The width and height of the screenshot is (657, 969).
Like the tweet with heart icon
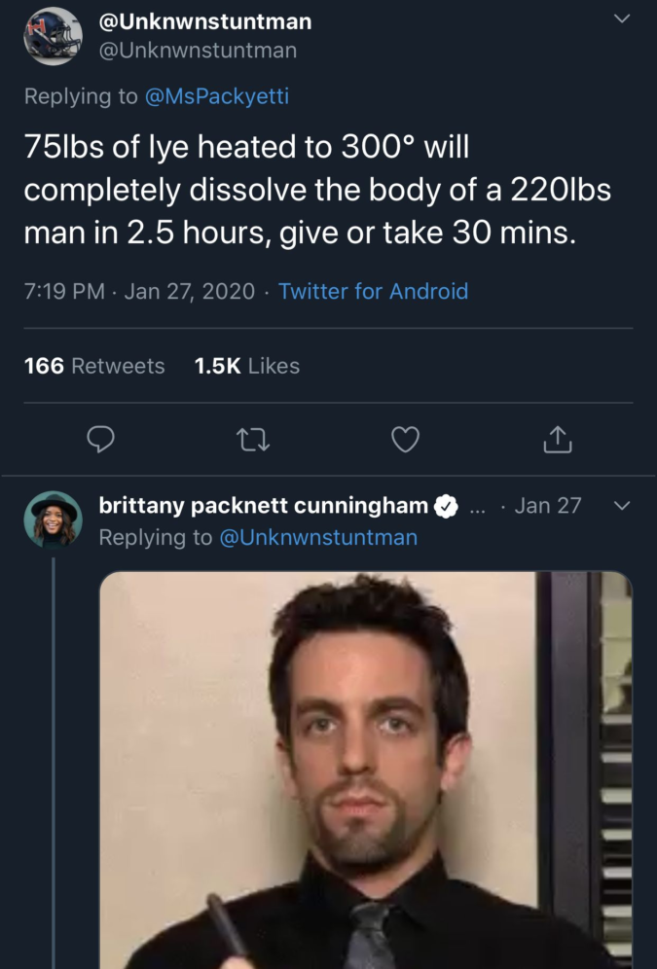(x=405, y=441)
